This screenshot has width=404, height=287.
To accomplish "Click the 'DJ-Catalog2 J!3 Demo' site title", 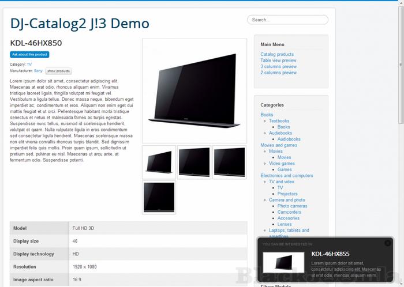I will [80, 24].
